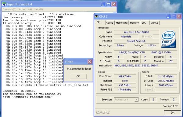Click the OK button in CPU-Z

pyautogui.click(x=173, y=112)
